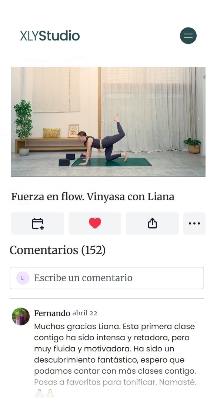Image resolution: width=217 pixels, height=406 pixels.
Task: Click the abril 22 comment date
Action: tap(85, 313)
